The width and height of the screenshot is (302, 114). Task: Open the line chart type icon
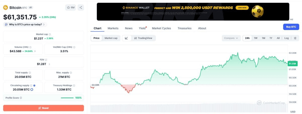click(126, 38)
